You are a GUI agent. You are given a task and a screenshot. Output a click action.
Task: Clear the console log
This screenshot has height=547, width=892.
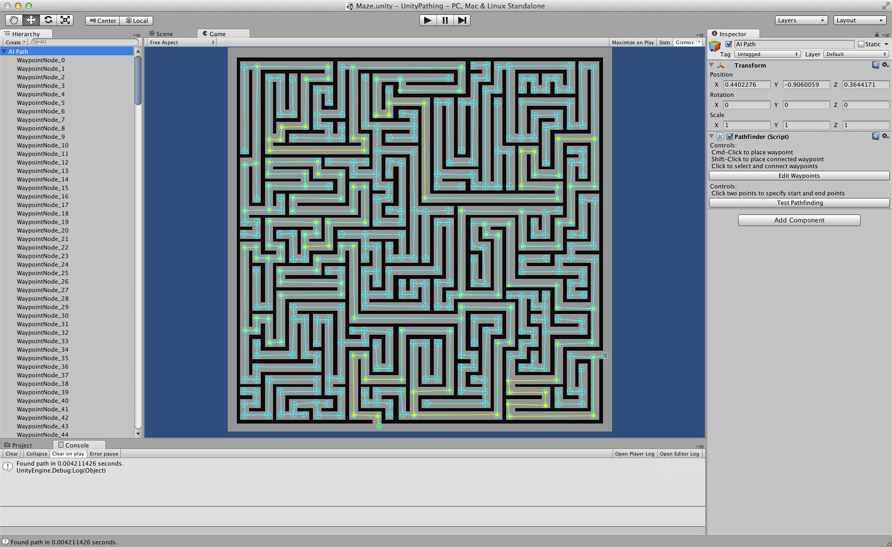point(12,454)
